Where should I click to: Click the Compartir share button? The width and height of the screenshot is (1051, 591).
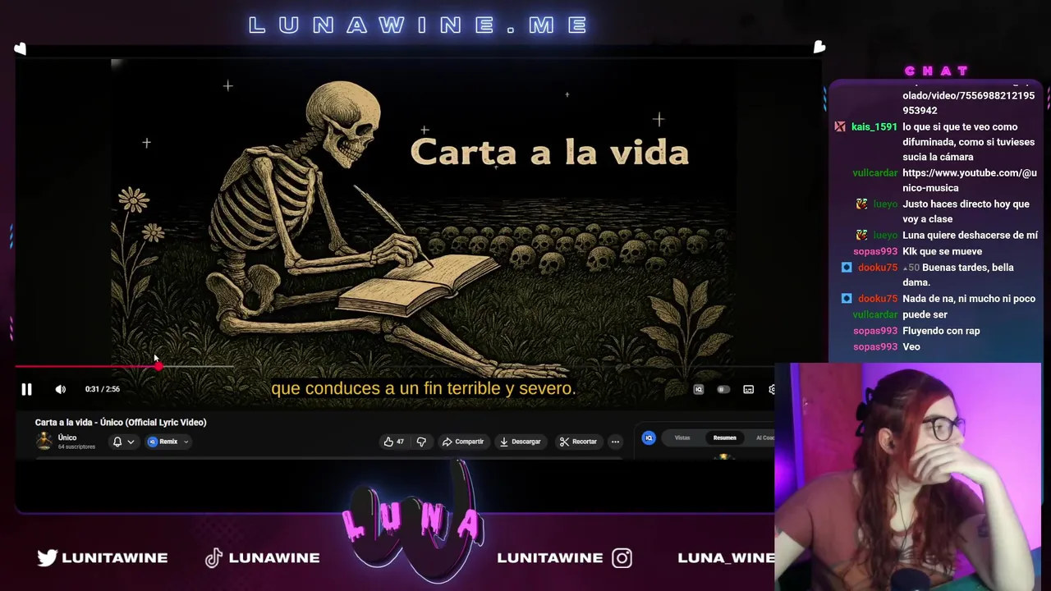[463, 442]
